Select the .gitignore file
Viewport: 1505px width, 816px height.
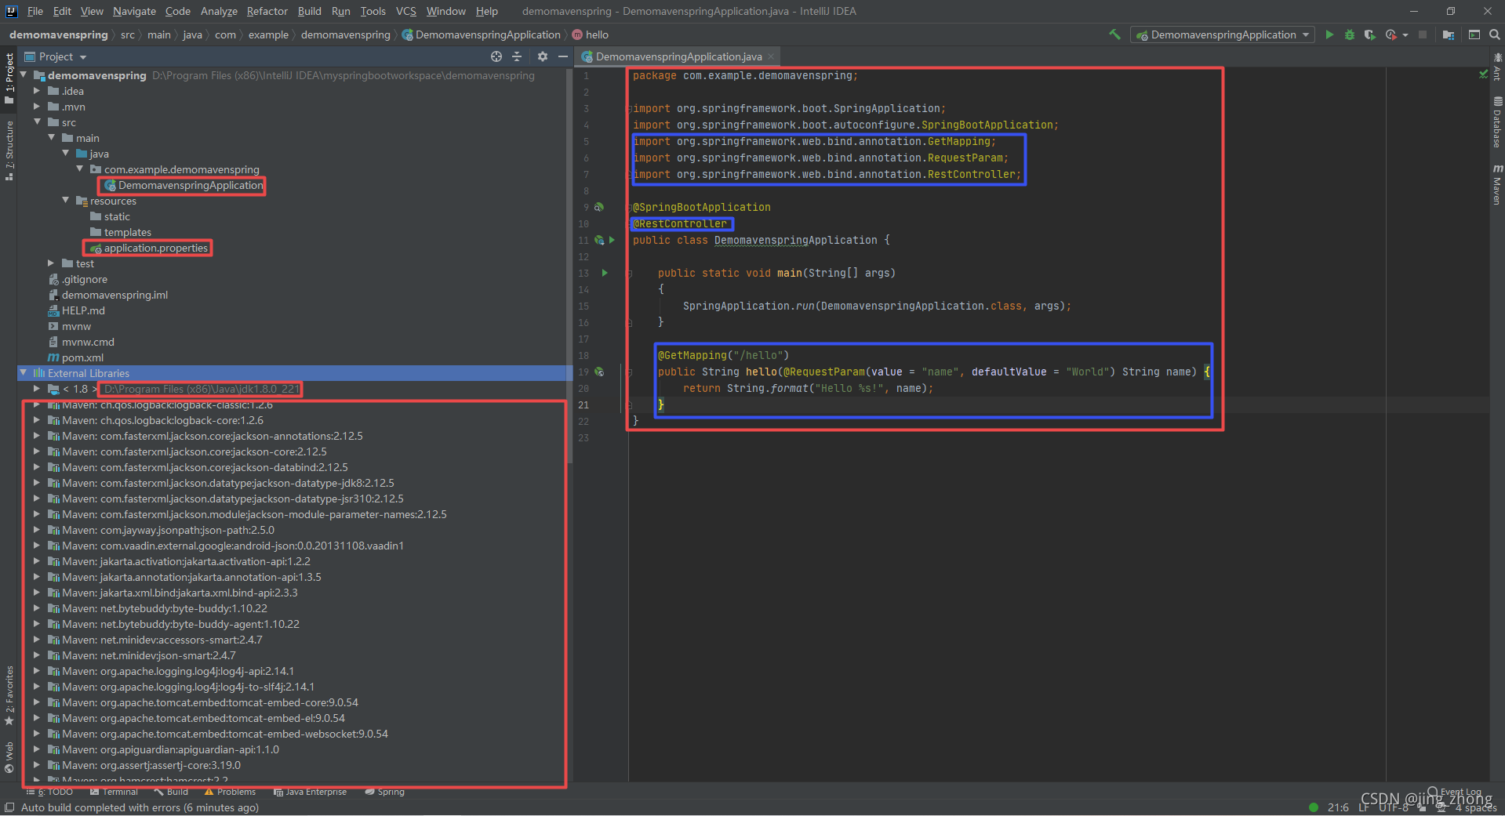tap(85, 279)
